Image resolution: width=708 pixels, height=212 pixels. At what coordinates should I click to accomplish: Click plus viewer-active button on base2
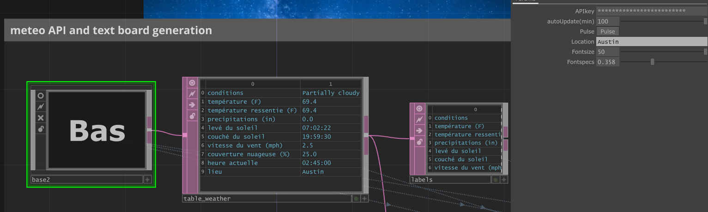point(147,180)
